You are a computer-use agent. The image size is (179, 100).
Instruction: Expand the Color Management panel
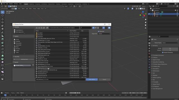[x=157, y=89]
